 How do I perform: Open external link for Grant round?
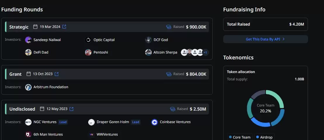click(57, 74)
